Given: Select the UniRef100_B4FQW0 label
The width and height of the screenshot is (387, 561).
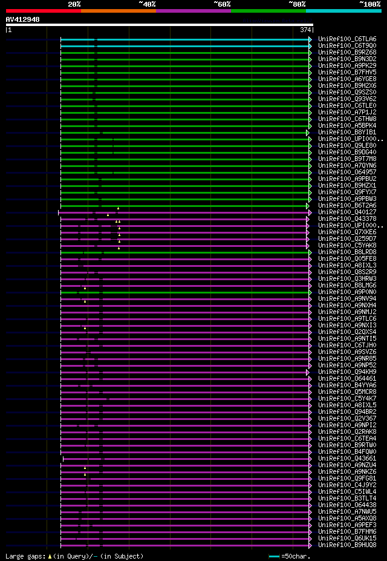Looking at the screenshot, I should click(x=347, y=451).
